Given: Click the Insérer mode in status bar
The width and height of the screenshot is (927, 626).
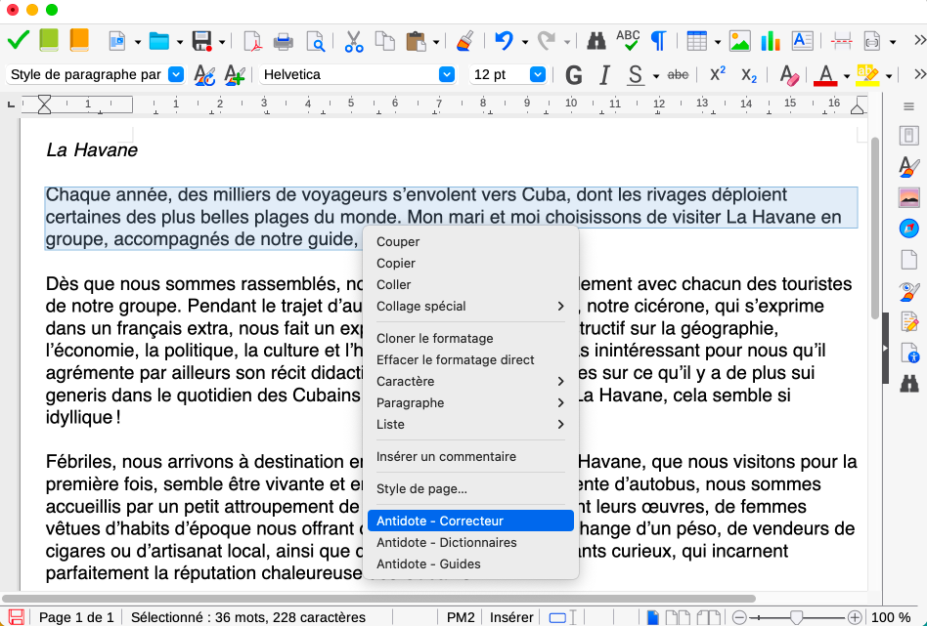Looking at the screenshot, I should pos(511,617).
